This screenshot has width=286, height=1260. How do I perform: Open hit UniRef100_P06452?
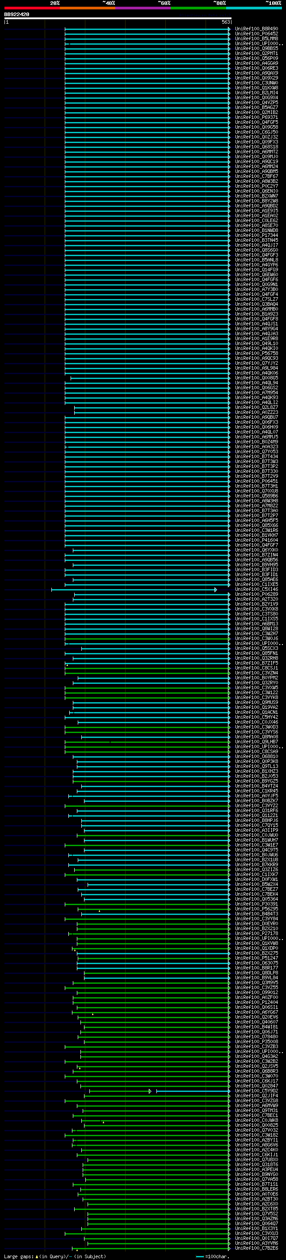pos(257,34)
